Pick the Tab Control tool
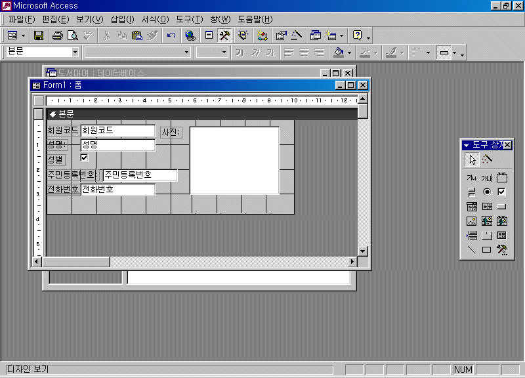The width and height of the screenshot is (525, 378). [x=487, y=236]
